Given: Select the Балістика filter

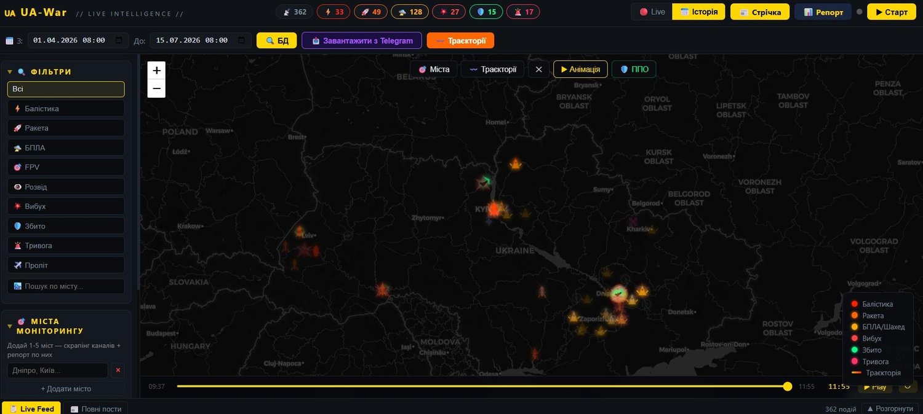Looking at the screenshot, I should 66,109.
